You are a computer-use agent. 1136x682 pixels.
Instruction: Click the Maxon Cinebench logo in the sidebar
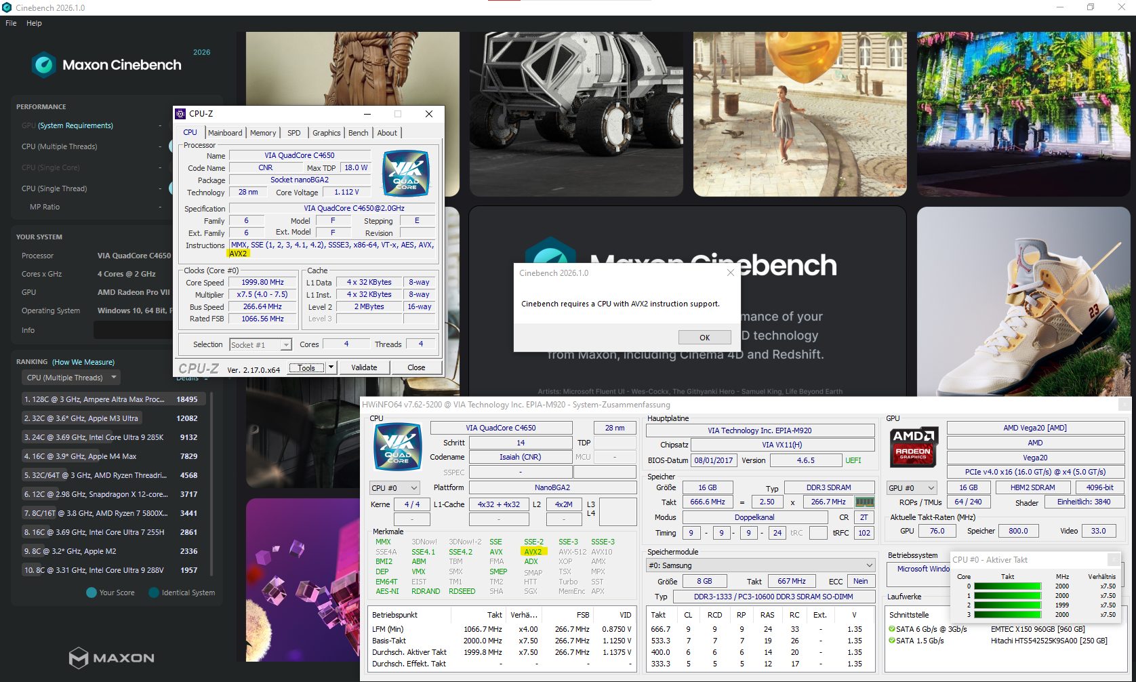106,64
